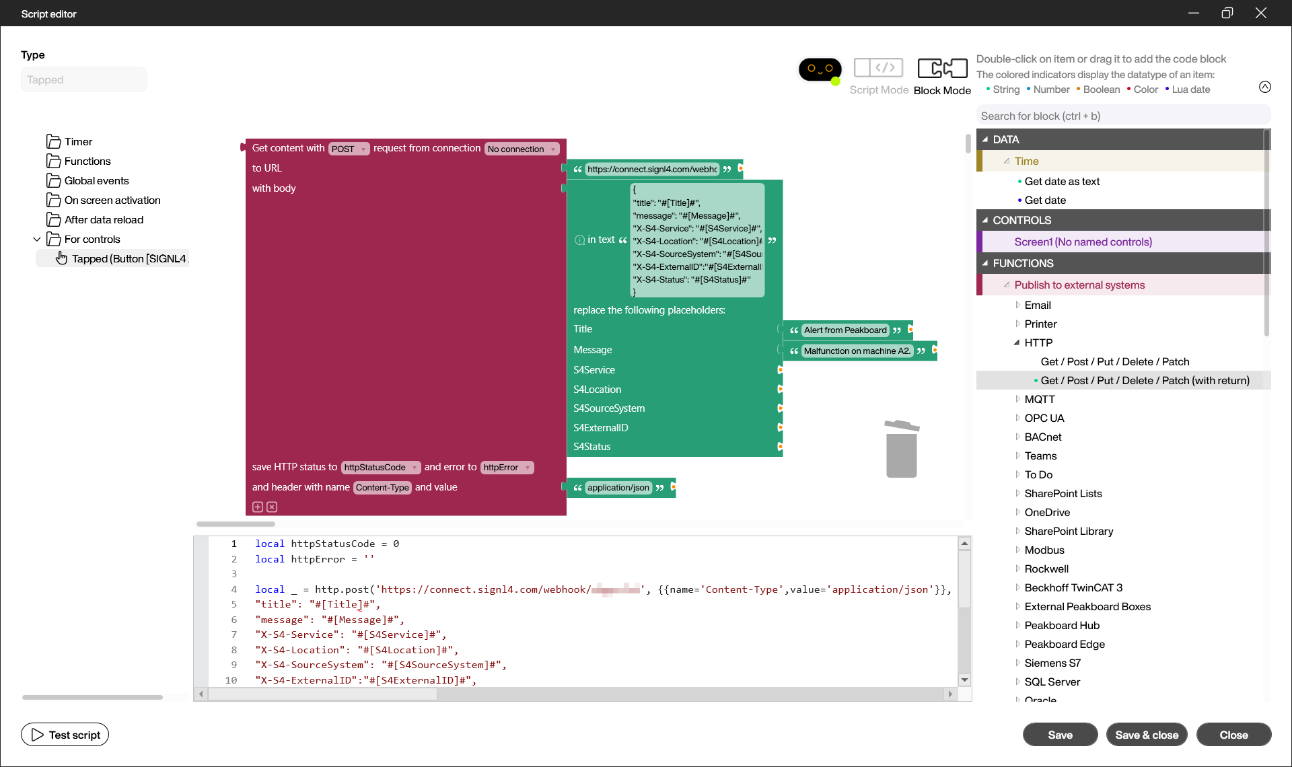
Task: Switch to Script Mode
Action: coord(878,68)
